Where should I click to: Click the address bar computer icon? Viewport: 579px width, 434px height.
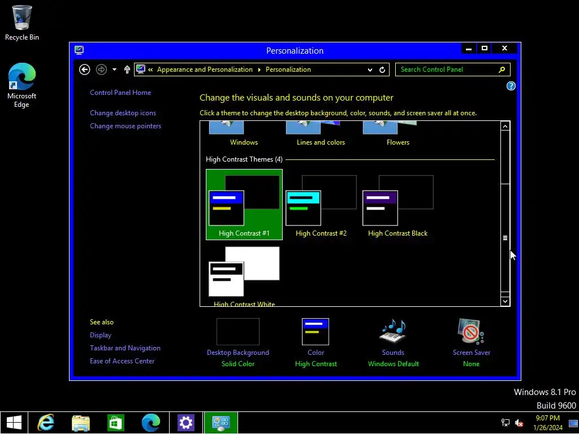[141, 69]
